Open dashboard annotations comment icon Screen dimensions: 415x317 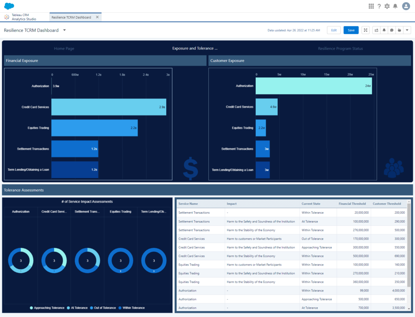[x=391, y=30]
